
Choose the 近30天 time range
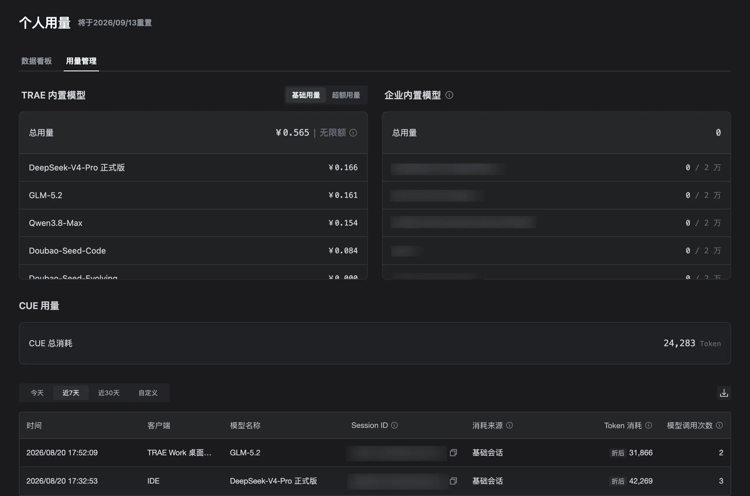click(109, 393)
